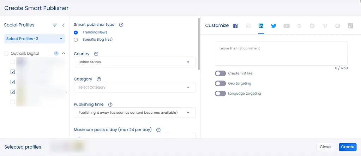Open the Facebook customize tab icon
Screen dimensions: 361x156
(x=235, y=26)
